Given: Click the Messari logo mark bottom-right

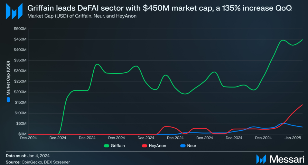Looking at the screenshot, I should 261,159.
